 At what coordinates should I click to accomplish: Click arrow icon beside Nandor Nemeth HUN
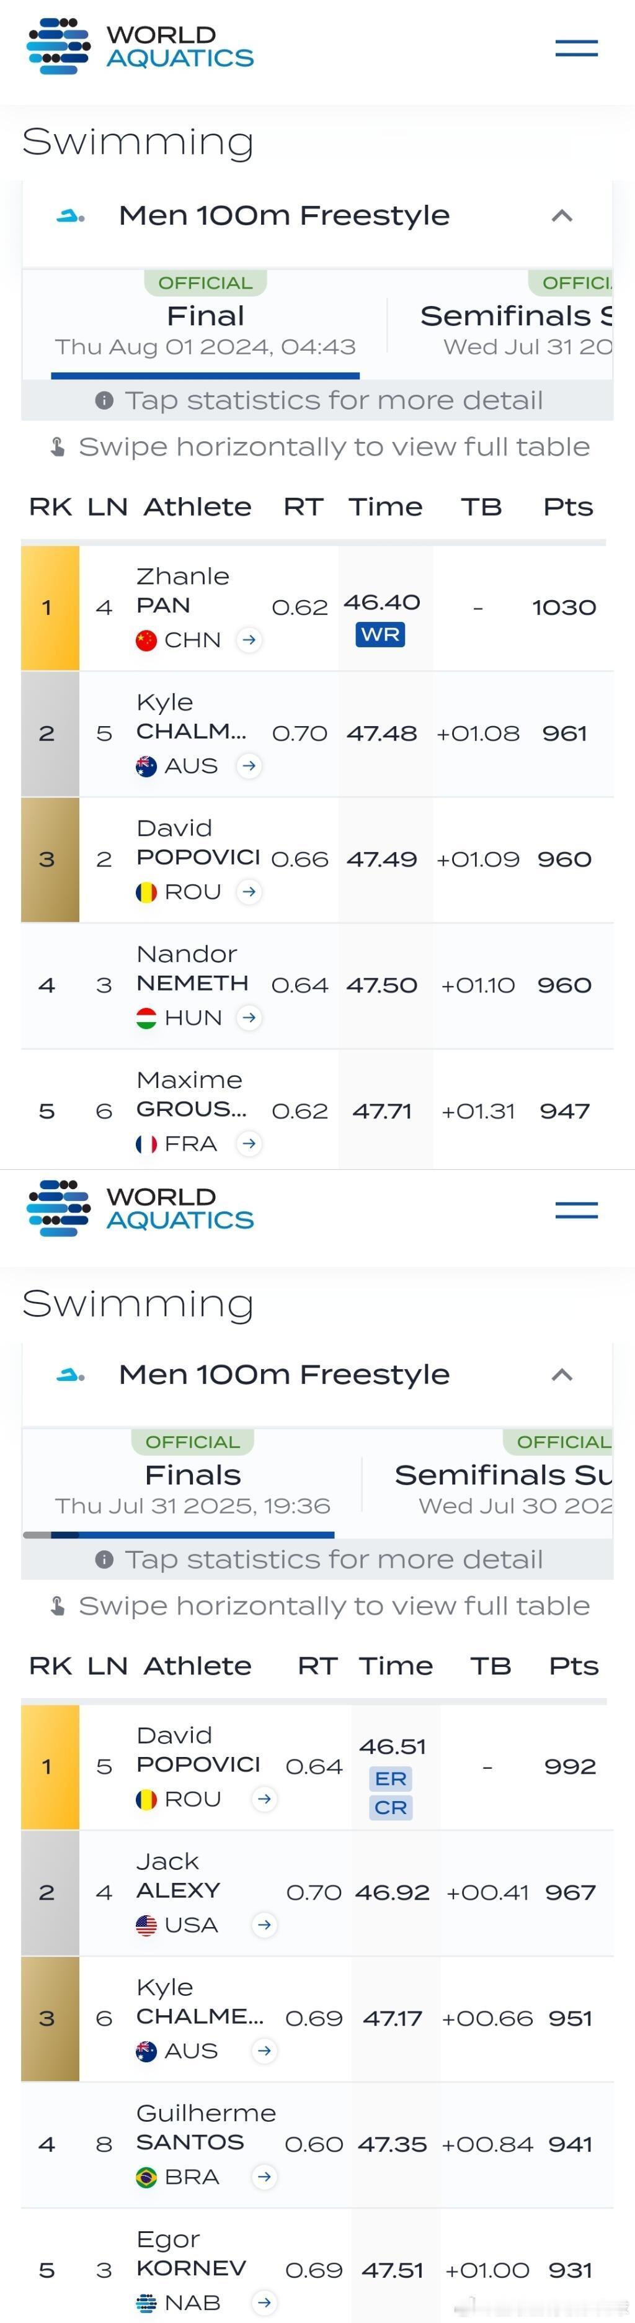click(249, 1017)
